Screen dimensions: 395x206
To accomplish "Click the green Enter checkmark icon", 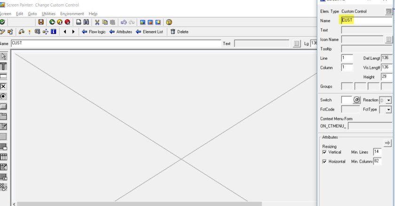I will point(2,22).
